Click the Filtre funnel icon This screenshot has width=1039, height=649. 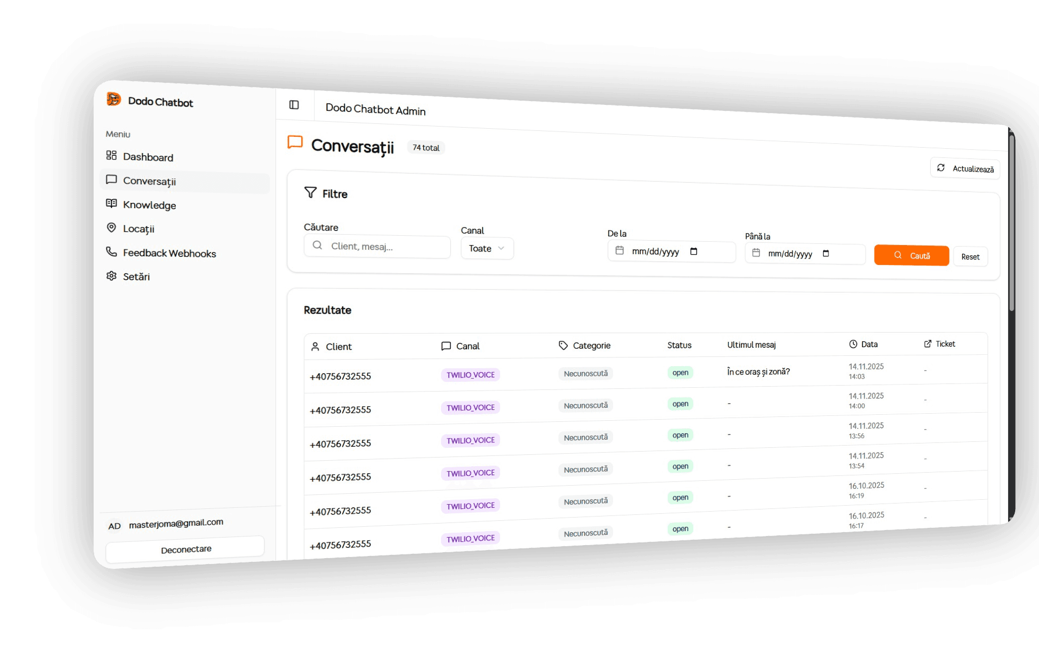pos(310,193)
